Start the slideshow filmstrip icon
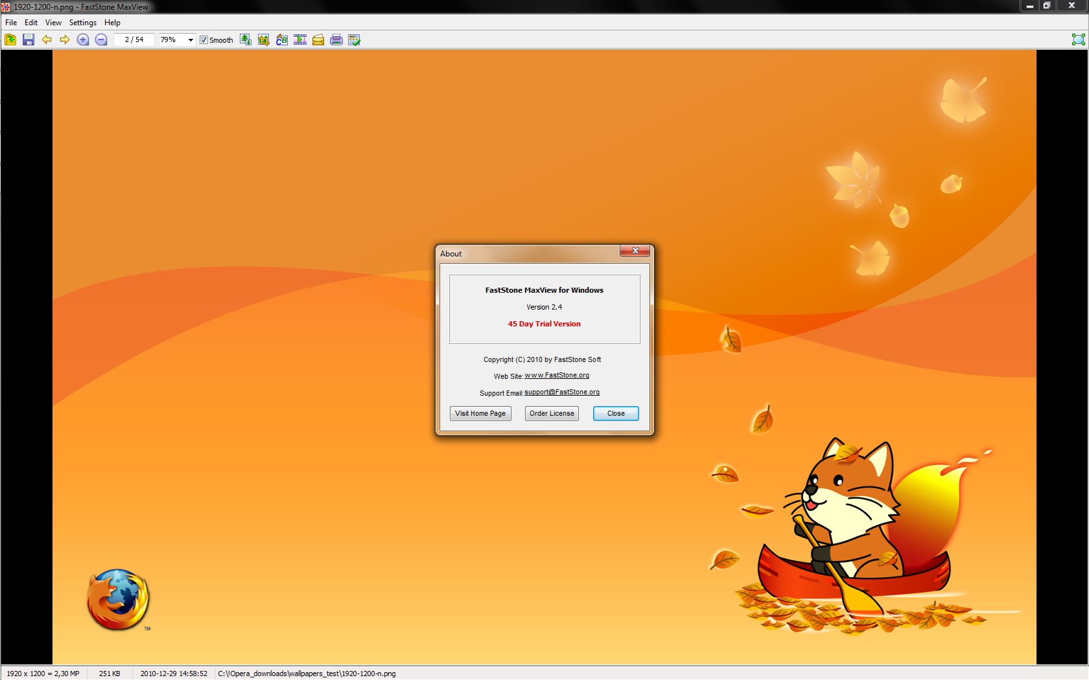The width and height of the screenshot is (1089, 680). 300,40
